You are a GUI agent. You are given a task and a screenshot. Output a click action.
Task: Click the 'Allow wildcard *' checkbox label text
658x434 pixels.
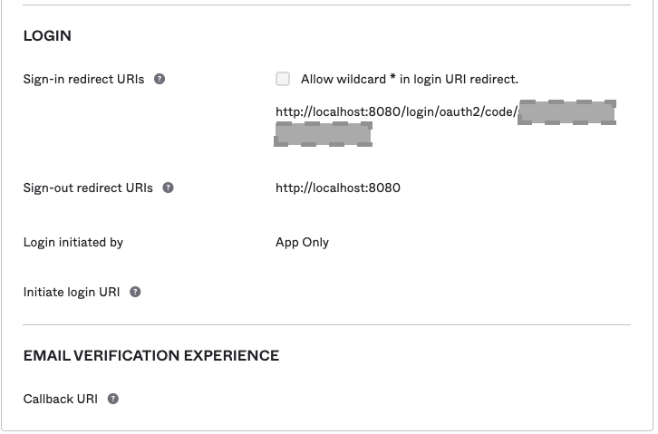coord(409,79)
